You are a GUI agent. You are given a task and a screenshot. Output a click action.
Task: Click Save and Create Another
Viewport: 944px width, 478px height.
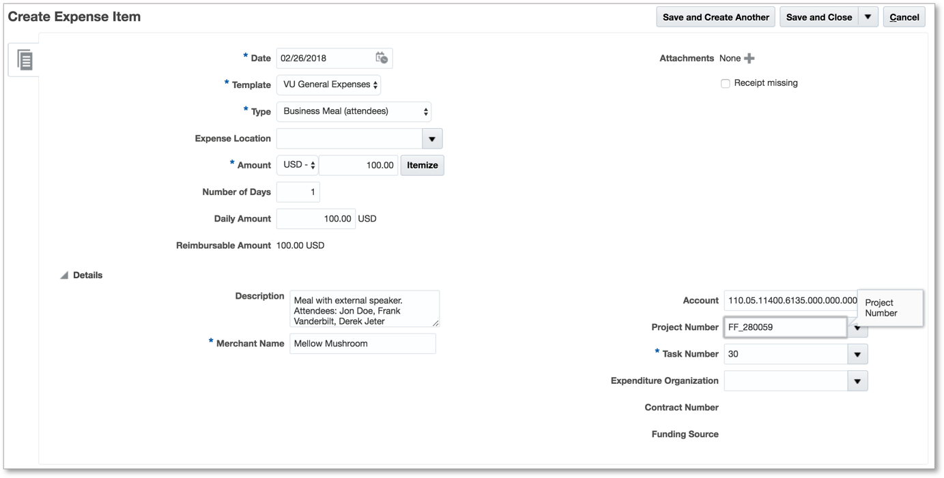tap(715, 17)
